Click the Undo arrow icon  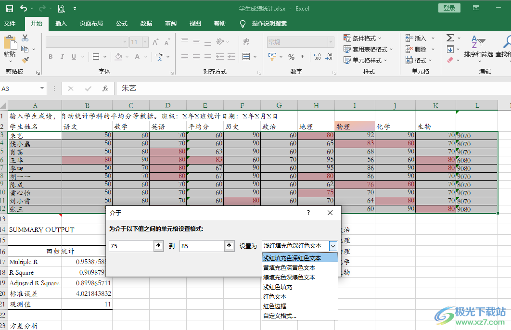point(24,8)
